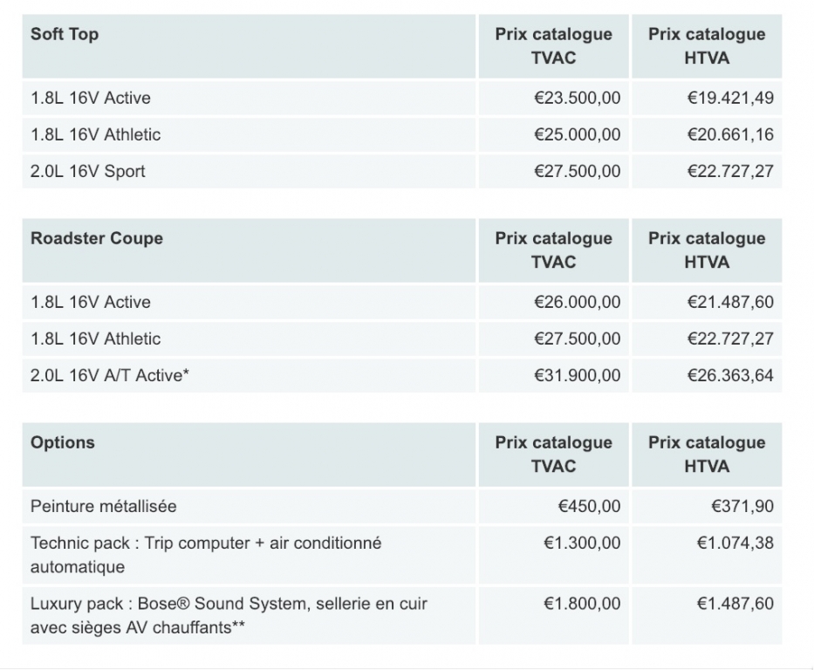Select the Luxury pack Bose option row
814x670 pixels.
click(x=402, y=616)
